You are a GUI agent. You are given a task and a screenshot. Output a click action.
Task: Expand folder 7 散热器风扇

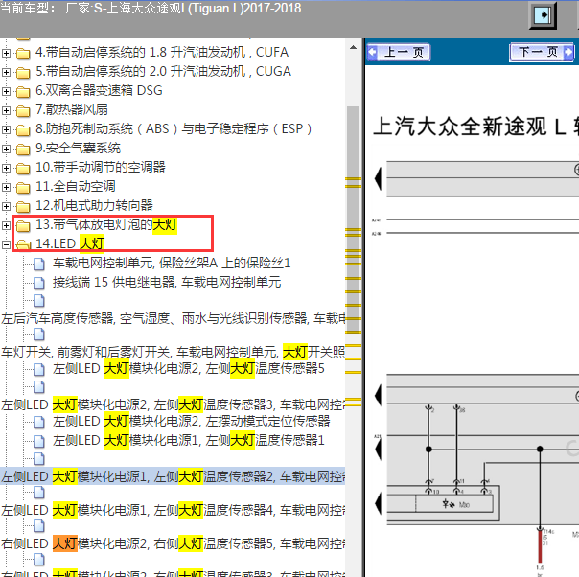6,110
